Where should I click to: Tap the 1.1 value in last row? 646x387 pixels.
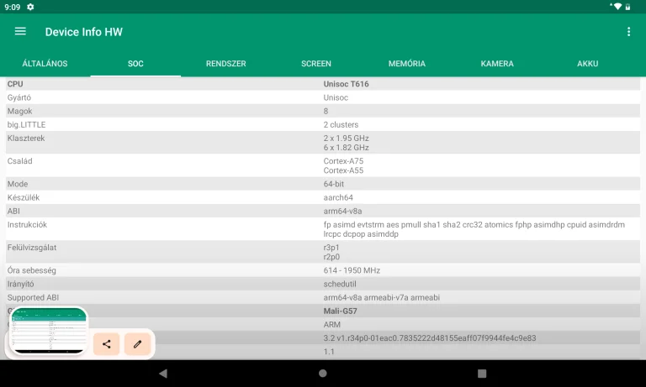329,352
